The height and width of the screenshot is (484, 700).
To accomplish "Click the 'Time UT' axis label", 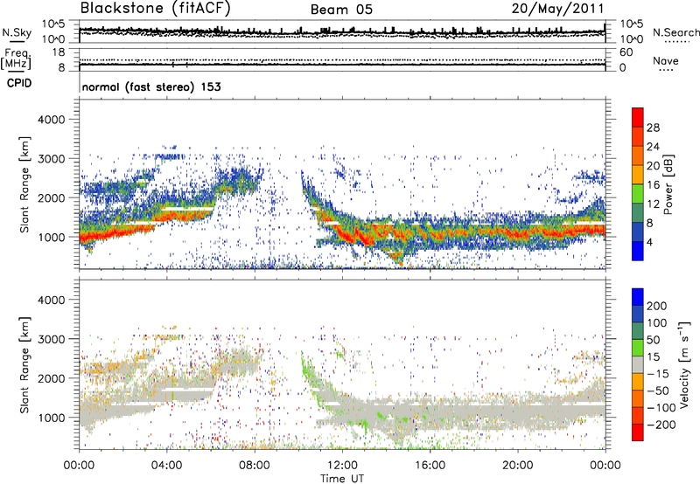I will [x=342, y=479].
